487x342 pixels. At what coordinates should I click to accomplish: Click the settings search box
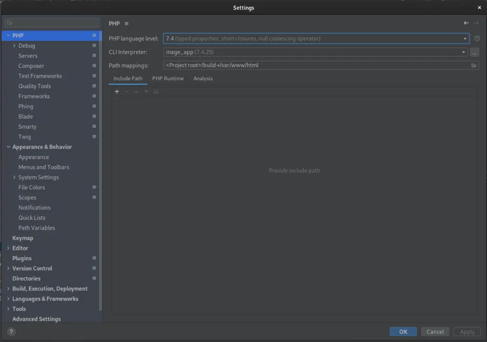click(51, 22)
